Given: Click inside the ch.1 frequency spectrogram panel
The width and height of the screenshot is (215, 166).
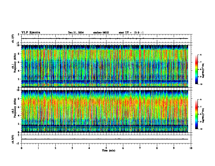Looking at the screenshot, I should click(x=105, y=66).
